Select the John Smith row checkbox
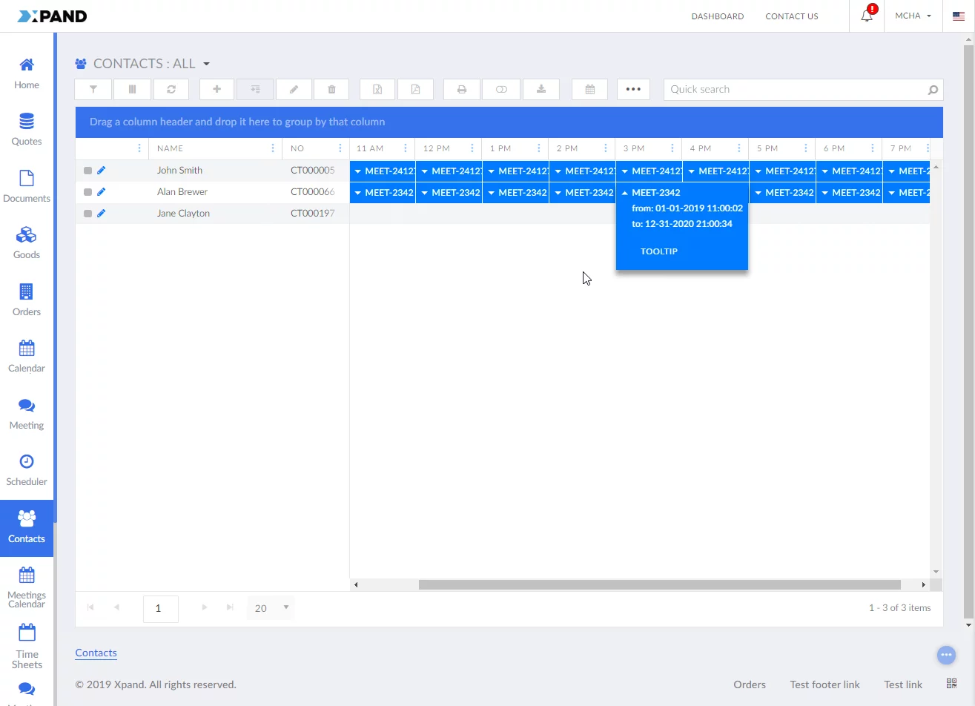Screen dimensions: 975x706 pyautogui.click(x=87, y=171)
